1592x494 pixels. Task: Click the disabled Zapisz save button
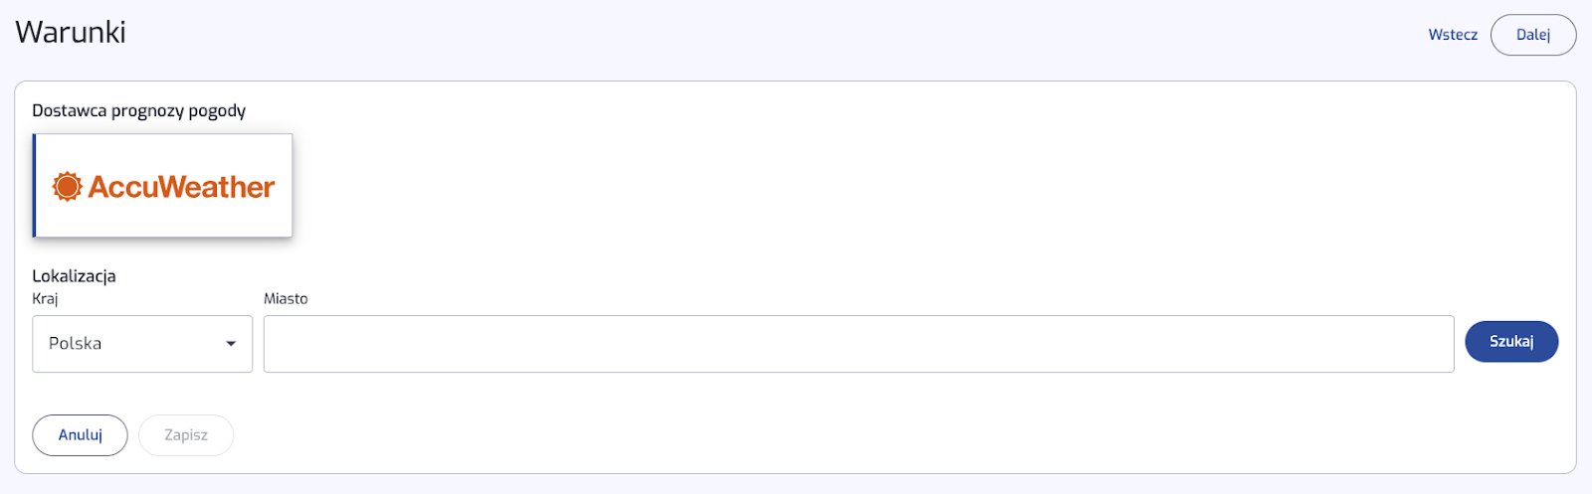pos(186,435)
